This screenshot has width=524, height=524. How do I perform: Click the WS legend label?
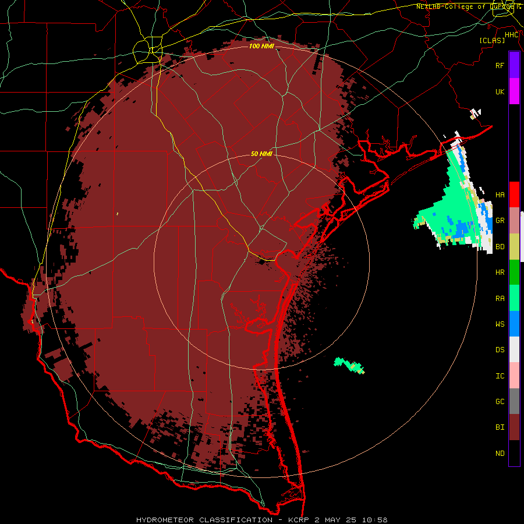point(500,324)
